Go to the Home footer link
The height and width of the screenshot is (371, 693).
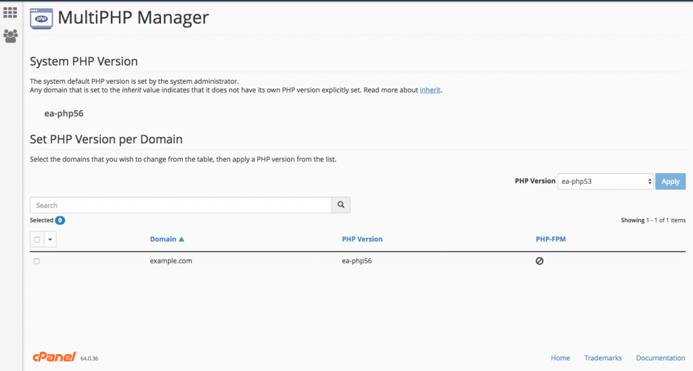pyautogui.click(x=560, y=357)
